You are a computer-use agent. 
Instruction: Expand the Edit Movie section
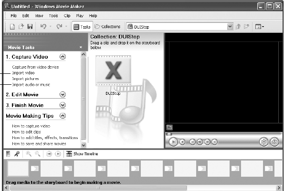[x=63, y=94]
